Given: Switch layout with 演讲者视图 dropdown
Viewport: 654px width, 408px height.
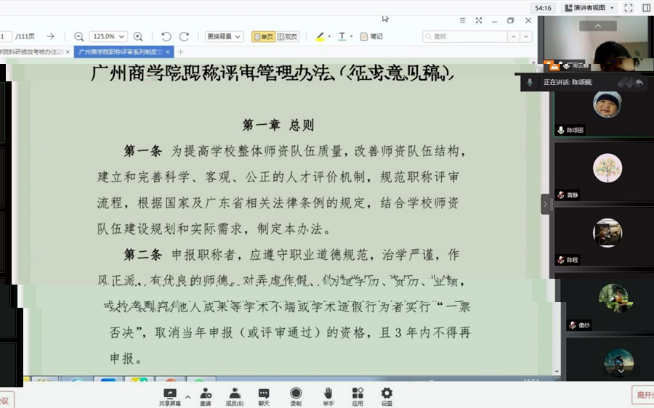Looking at the screenshot, I should [x=589, y=7].
